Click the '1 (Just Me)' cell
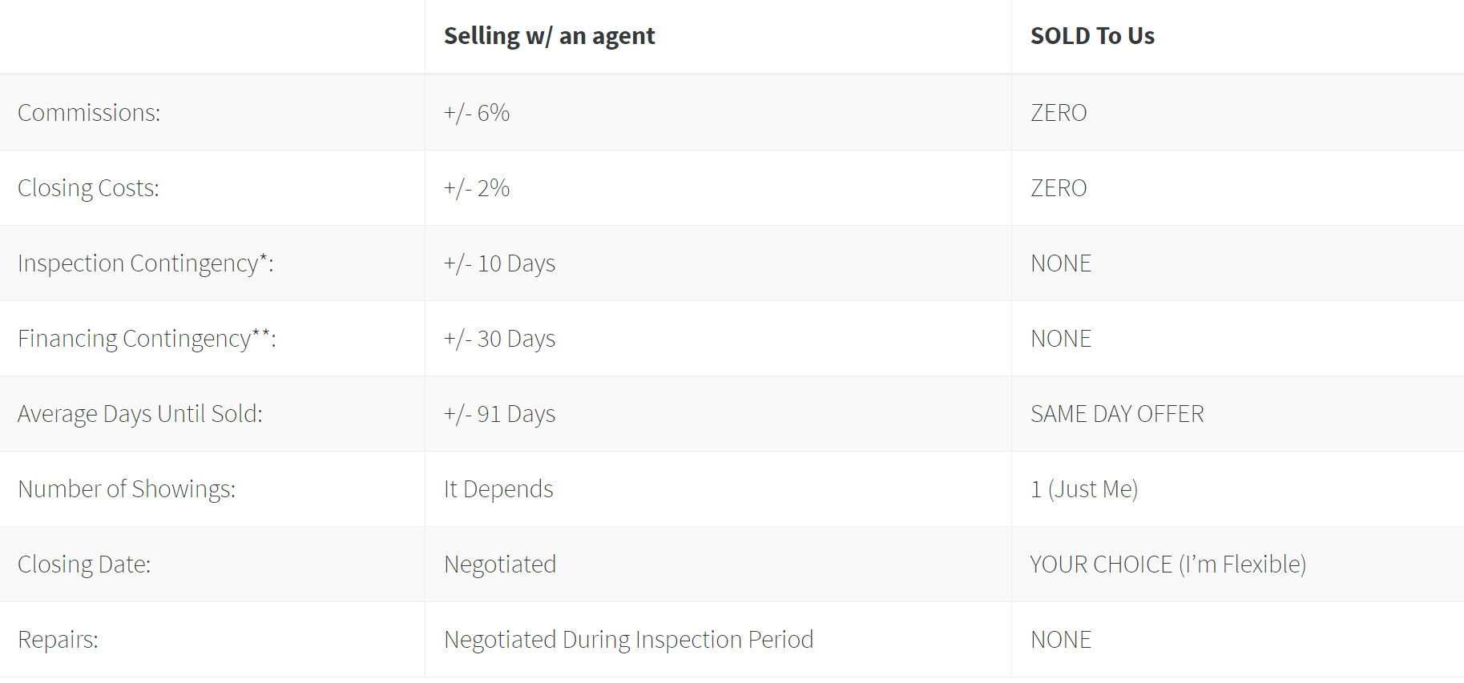Screen dimensions: 1464x683 [1084, 489]
